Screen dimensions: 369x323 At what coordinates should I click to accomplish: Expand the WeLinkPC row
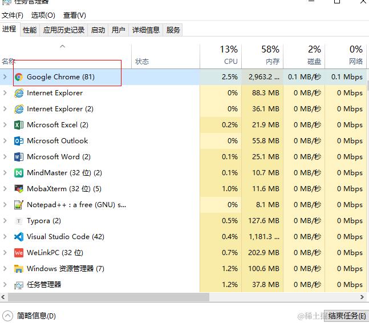click(x=5, y=253)
